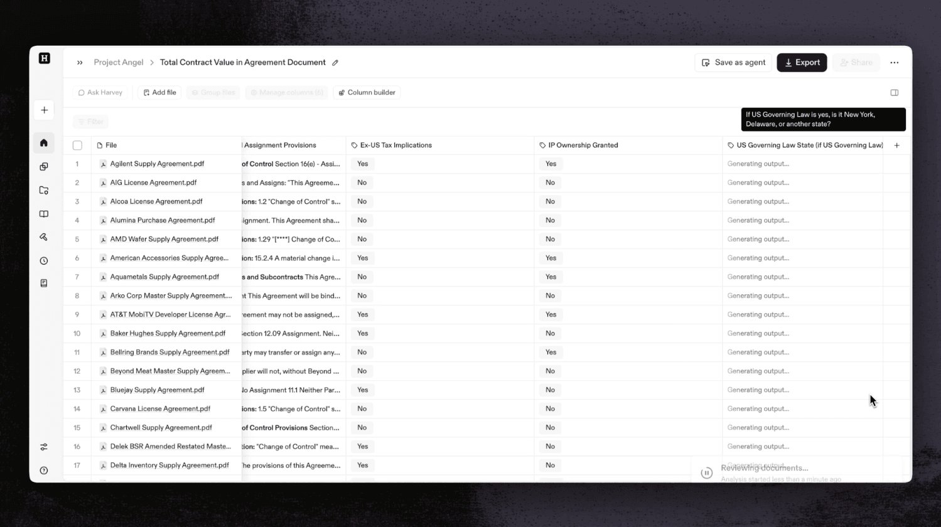Expand the sidebar with the double-chevron icon
The image size is (941, 527).
point(80,63)
